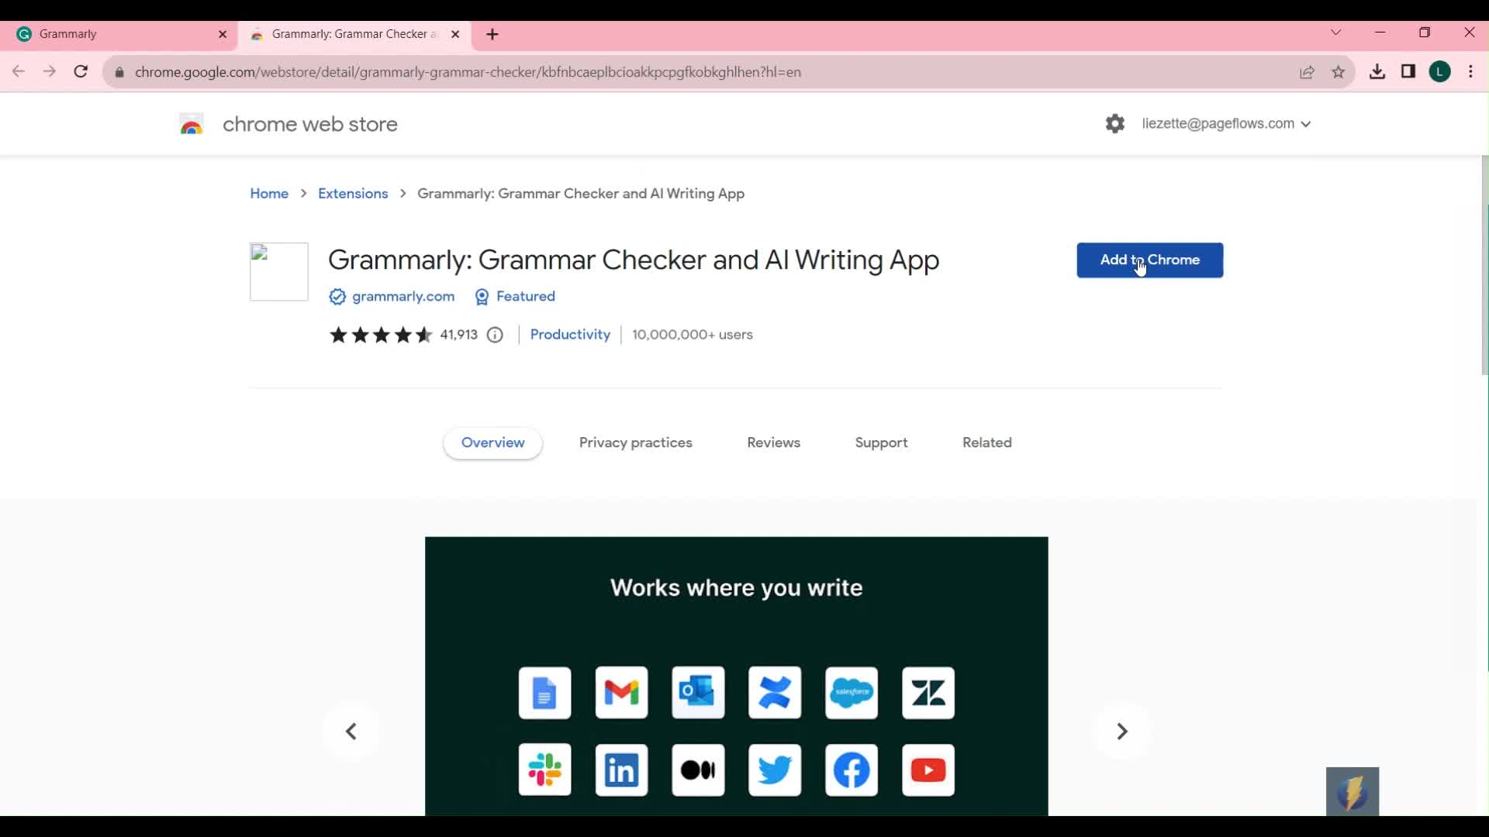This screenshot has width=1489, height=837.
Task: Open the Reviews tab
Action: tap(773, 443)
